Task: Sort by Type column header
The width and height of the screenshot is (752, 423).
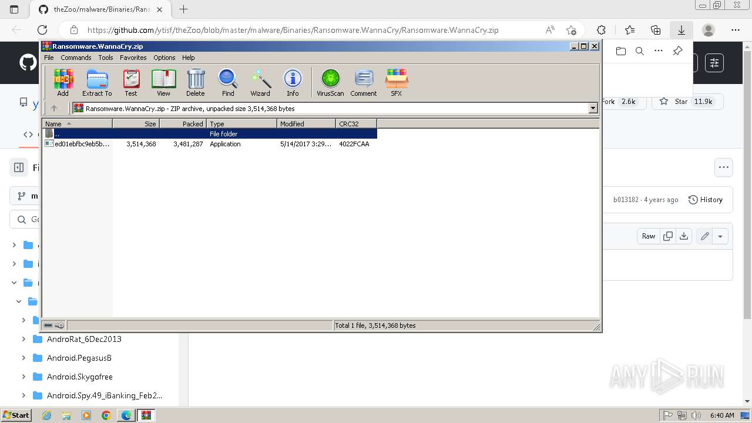Action: [x=241, y=123]
